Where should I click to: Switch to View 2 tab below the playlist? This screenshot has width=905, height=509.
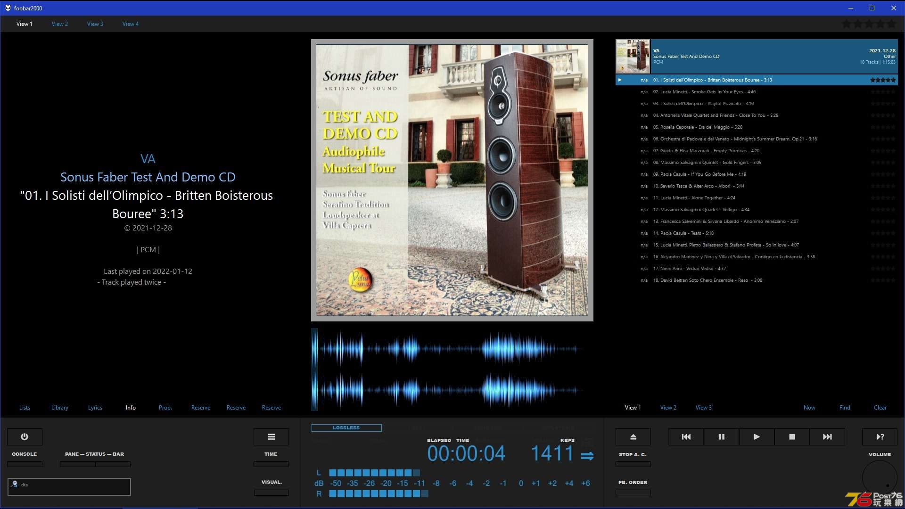click(668, 408)
